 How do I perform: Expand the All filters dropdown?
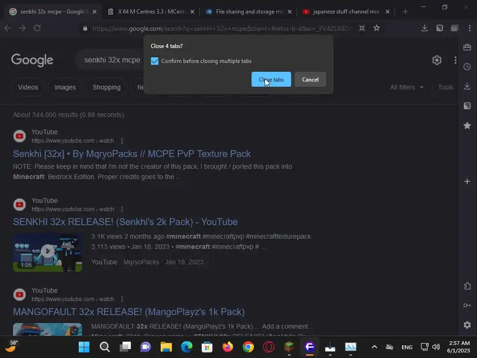407,87
